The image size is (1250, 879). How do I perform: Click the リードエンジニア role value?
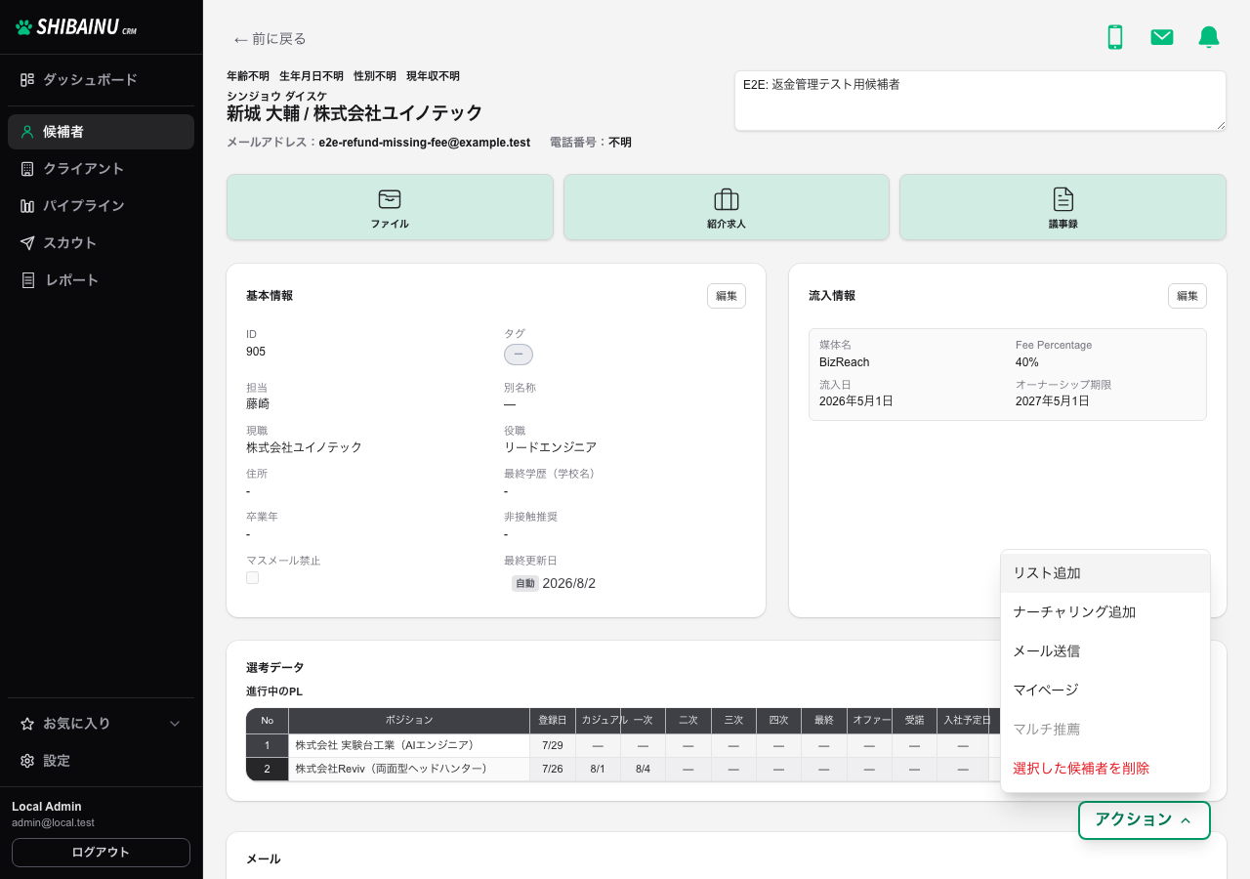pyautogui.click(x=550, y=447)
